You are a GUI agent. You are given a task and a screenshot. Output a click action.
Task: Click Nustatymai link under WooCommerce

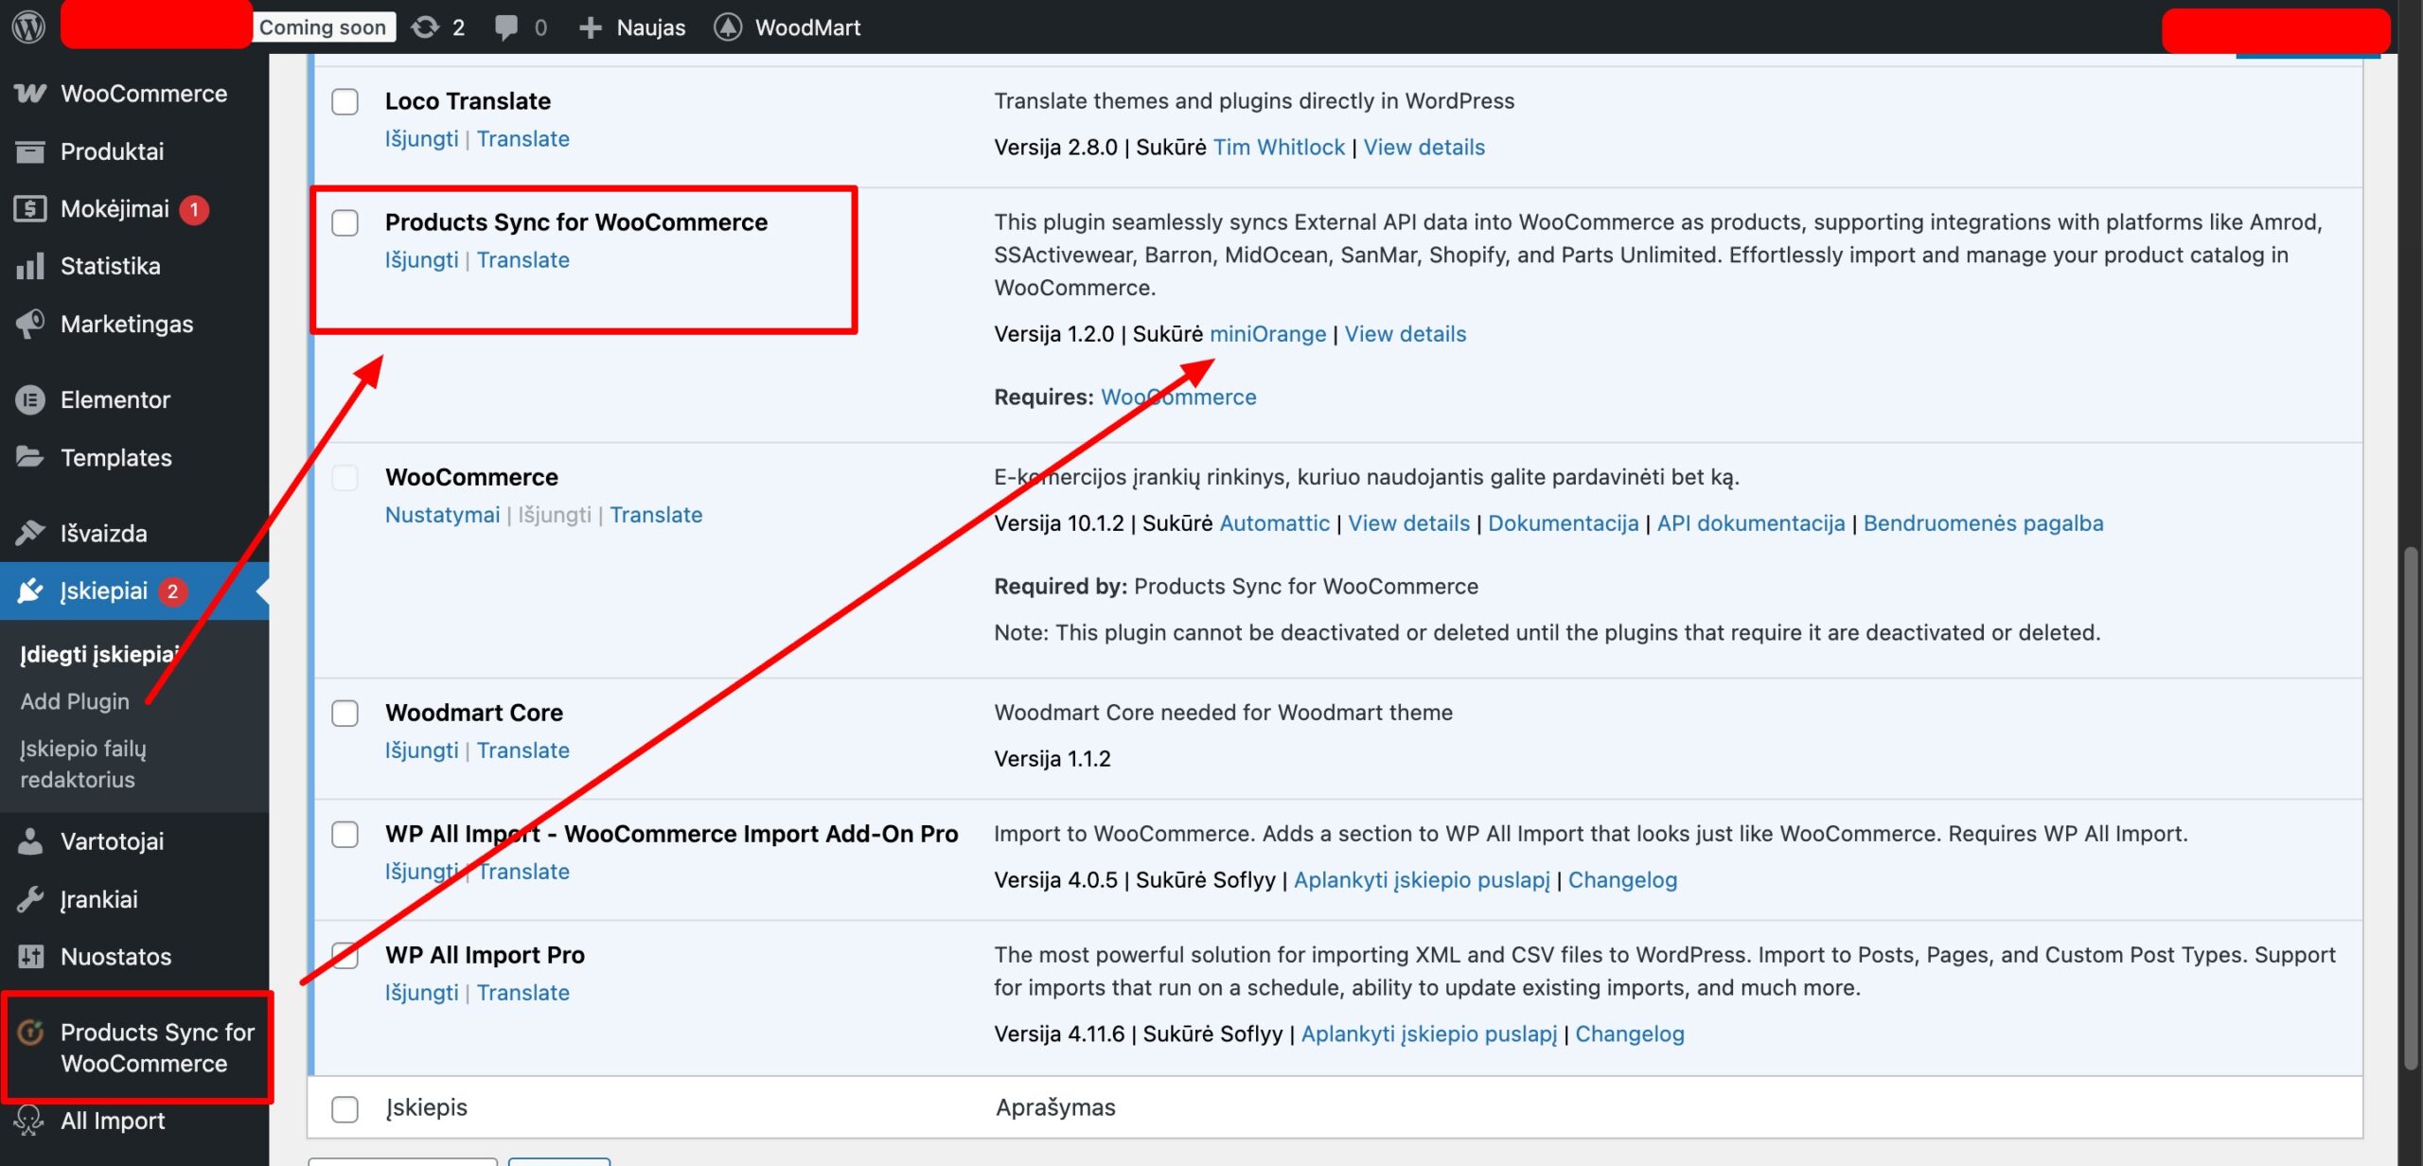(x=442, y=515)
